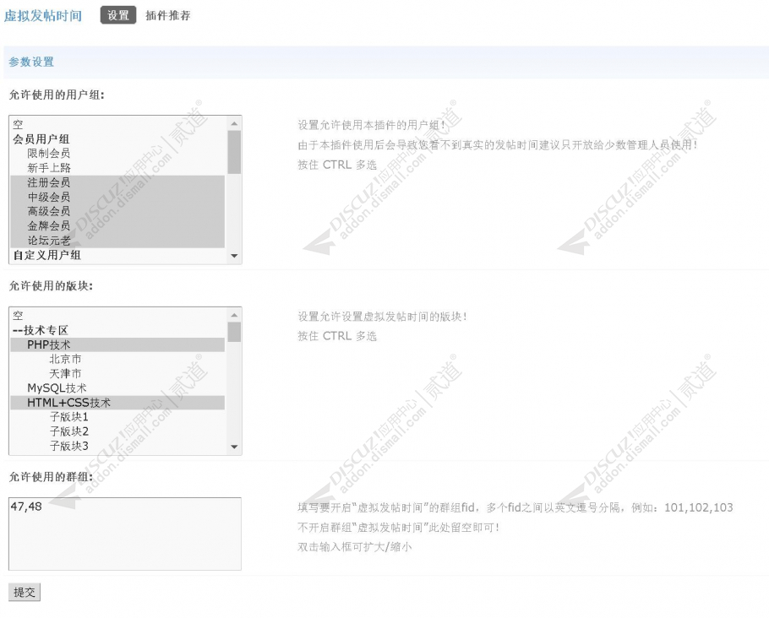This screenshot has width=769, height=618.
Task: Click hint text 不开启群组 此处留空即可
Action: coord(398,528)
